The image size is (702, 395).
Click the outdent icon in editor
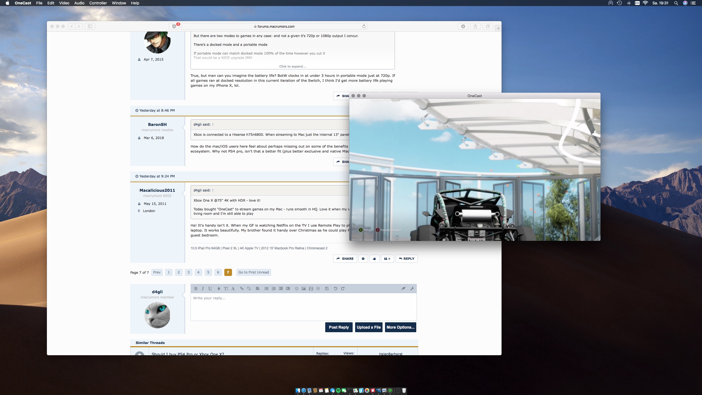[281, 289]
